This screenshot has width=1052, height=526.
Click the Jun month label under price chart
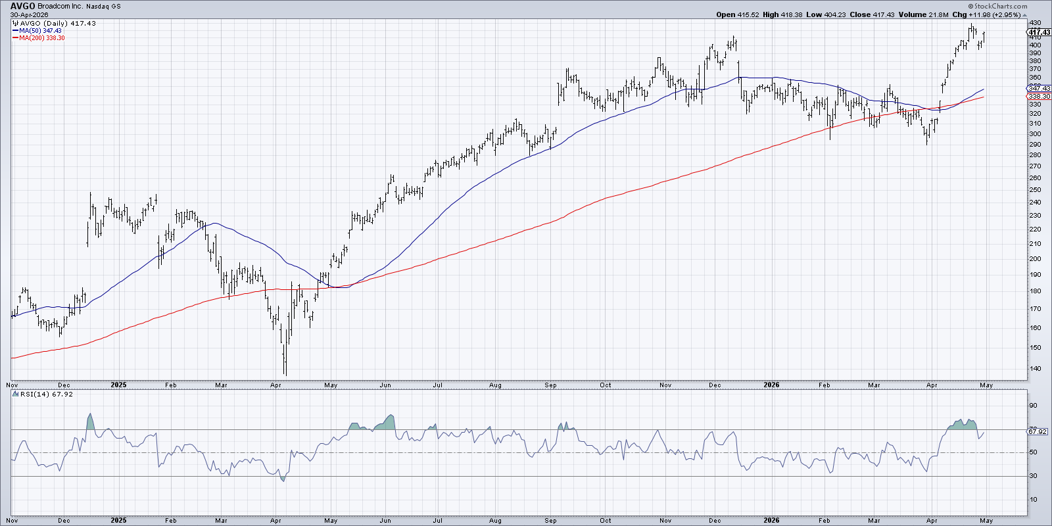tap(385, 385)
